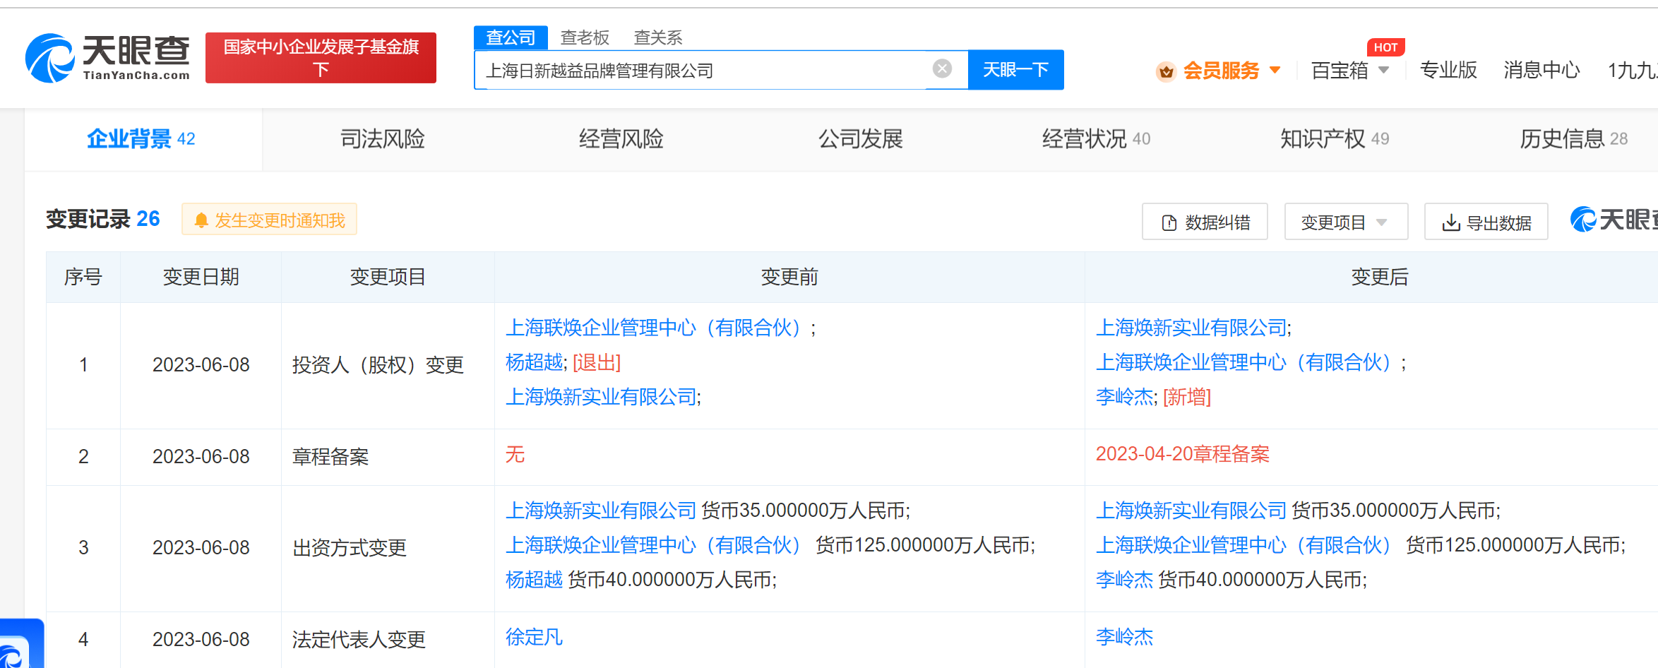The image size is (1658, 668).
Task: Open 上海焕新实业有限公司 in row 1 变更后
Action: coord(1191,328)
